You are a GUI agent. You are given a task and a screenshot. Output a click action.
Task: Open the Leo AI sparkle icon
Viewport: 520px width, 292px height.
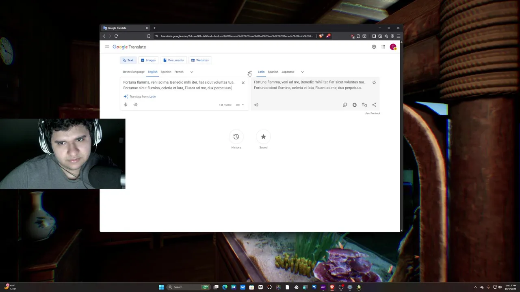click(x=386, y=36)
